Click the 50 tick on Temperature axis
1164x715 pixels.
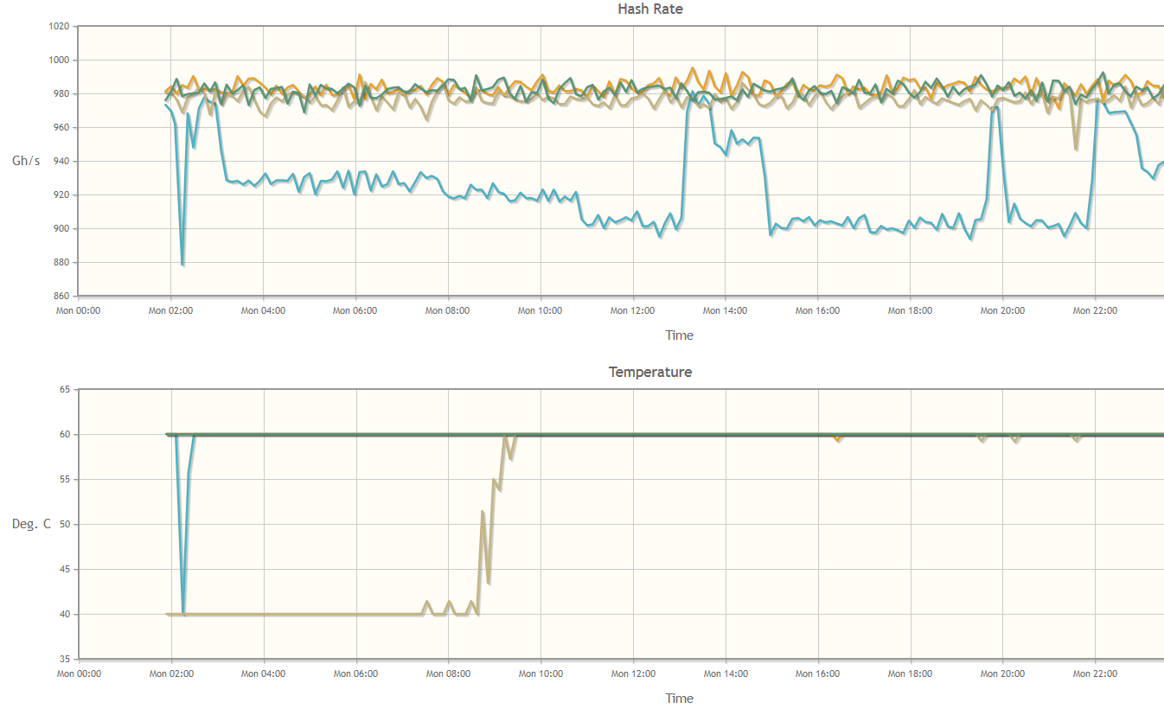pos(64,524)
